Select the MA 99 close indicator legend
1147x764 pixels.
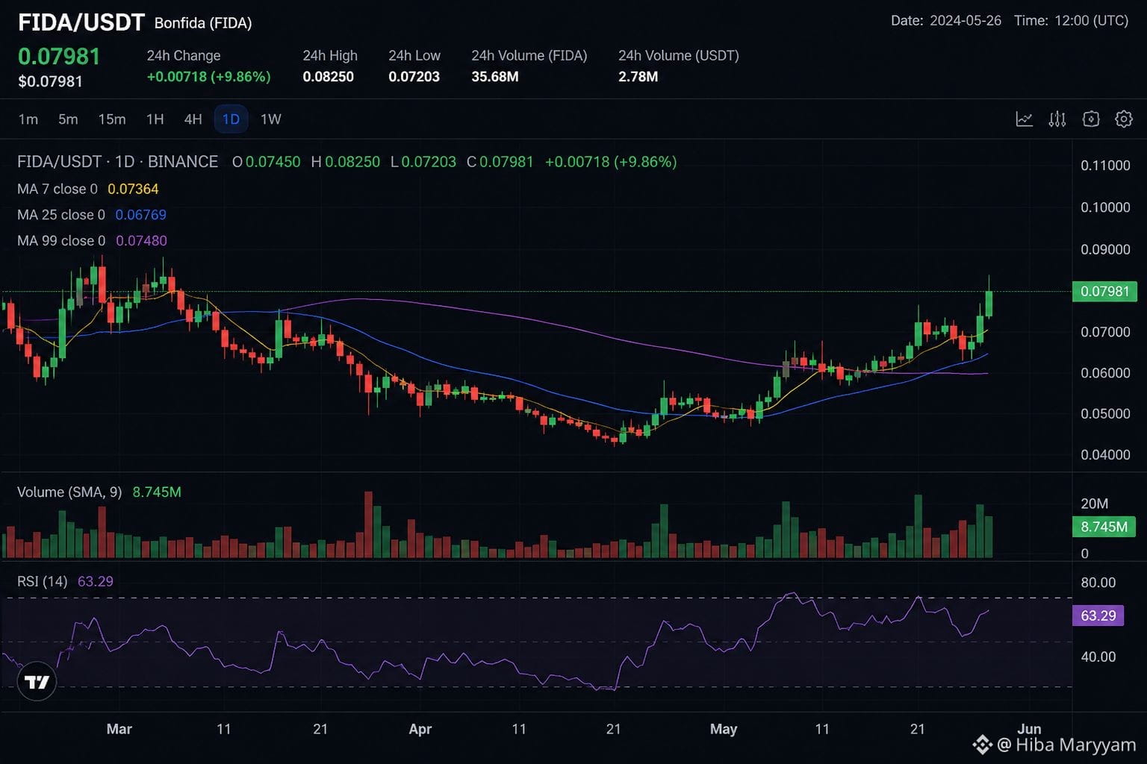[x=61, y=241]
